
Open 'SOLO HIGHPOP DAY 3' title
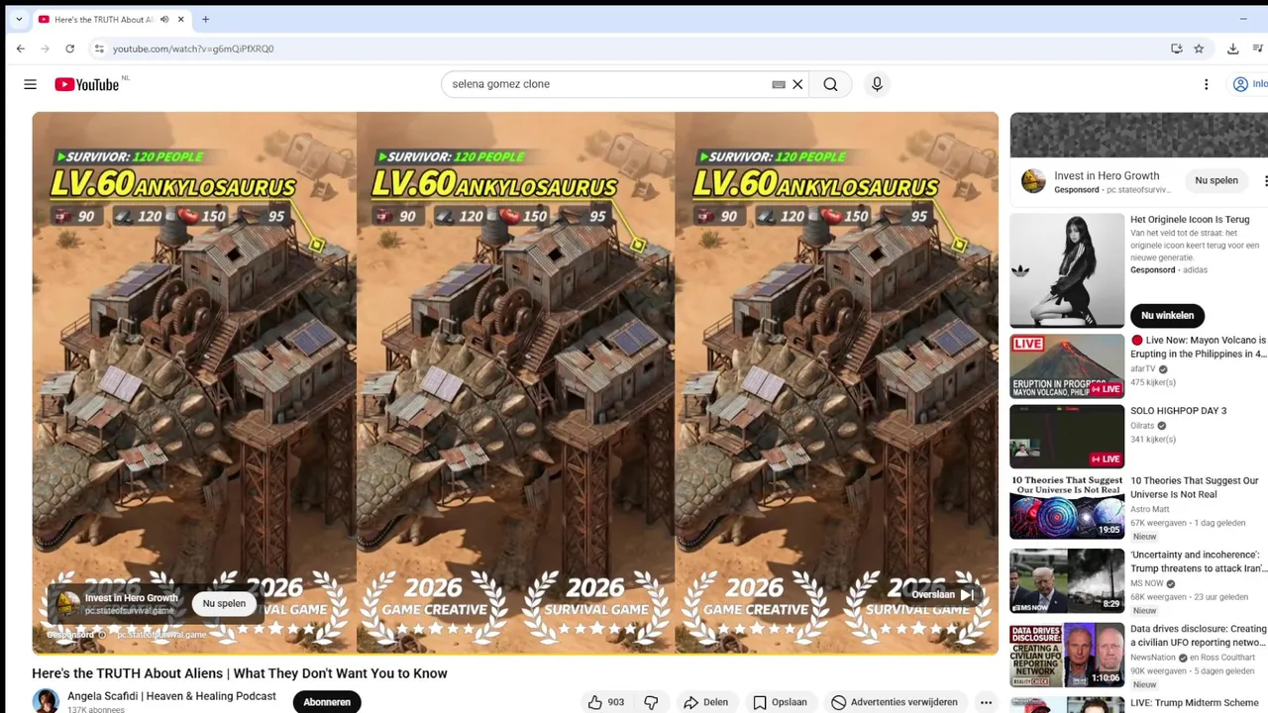pos(1178,411)
